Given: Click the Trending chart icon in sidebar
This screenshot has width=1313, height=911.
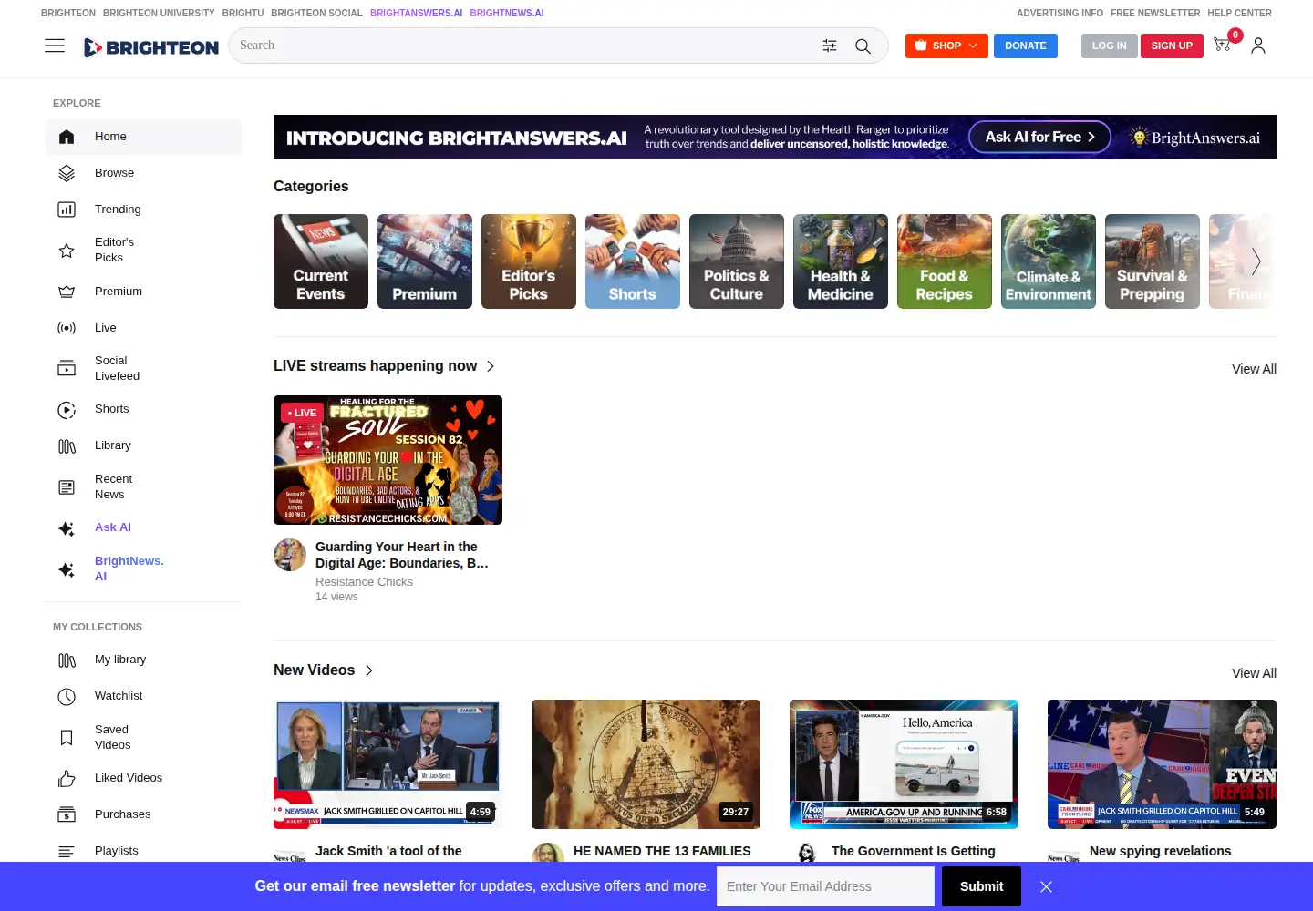Looking at the screenshot, I should [x=67, y=210].
